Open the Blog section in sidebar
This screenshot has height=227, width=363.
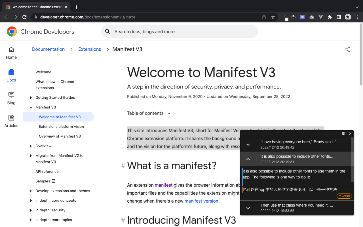(11, 98)
